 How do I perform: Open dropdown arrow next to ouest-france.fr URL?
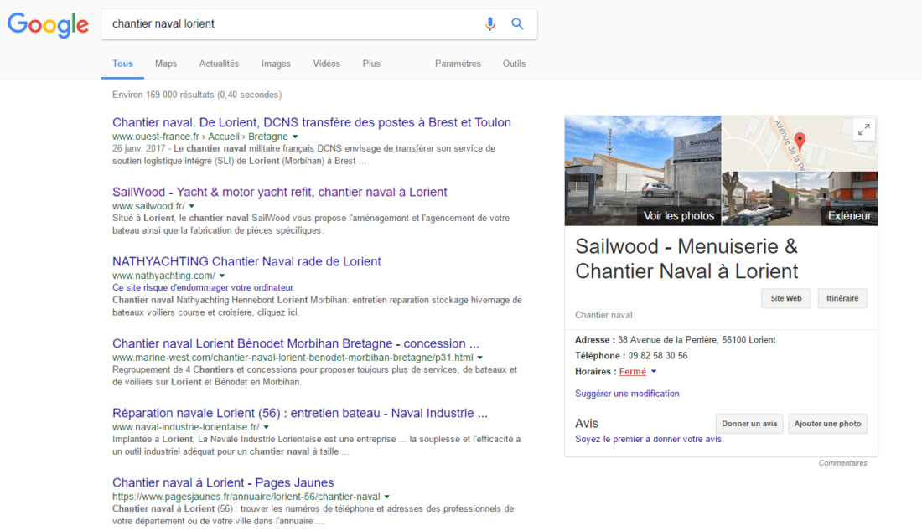295,137
